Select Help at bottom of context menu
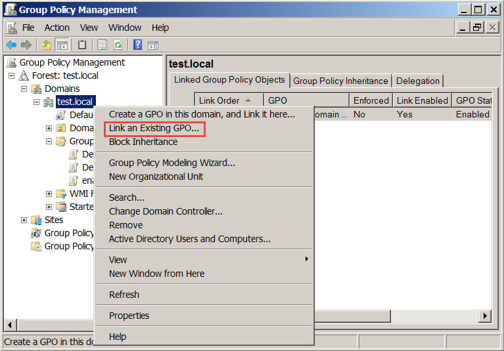The height and width of the screenshot is (351, 504). coord(204,337)
